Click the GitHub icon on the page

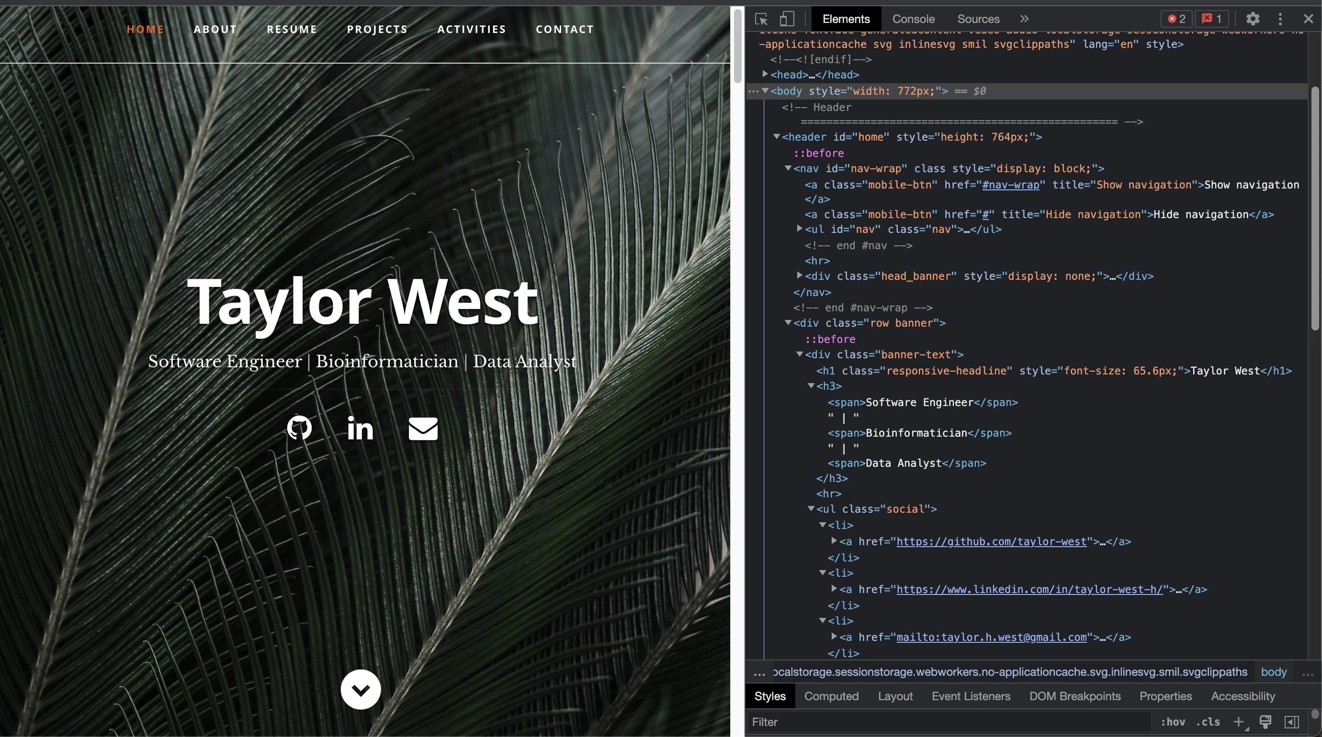299,428
